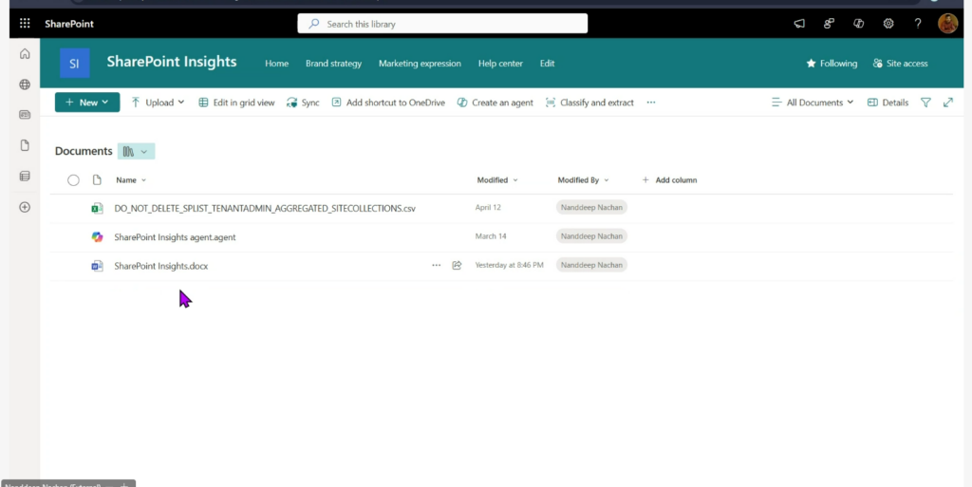Open the app launcher waffle icon
The height and width of the screenshot is (487, 972).
(25, 24)
